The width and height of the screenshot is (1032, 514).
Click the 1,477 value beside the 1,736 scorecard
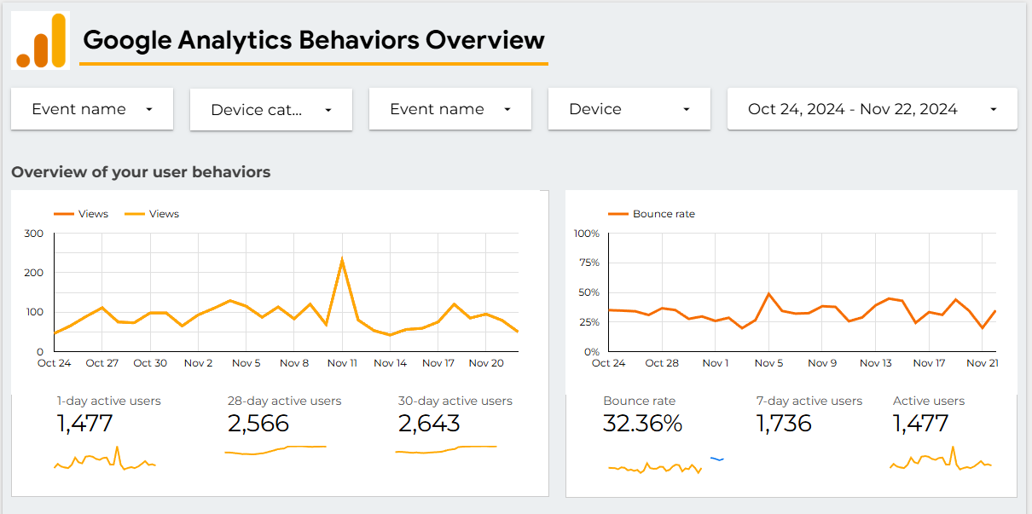click(921, 424)
